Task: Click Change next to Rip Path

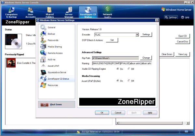Action: pos(146,58)
